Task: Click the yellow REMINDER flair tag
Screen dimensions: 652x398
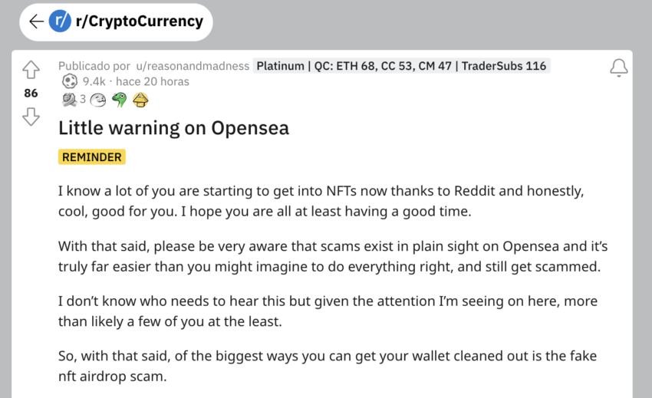Action: [91, 156]
